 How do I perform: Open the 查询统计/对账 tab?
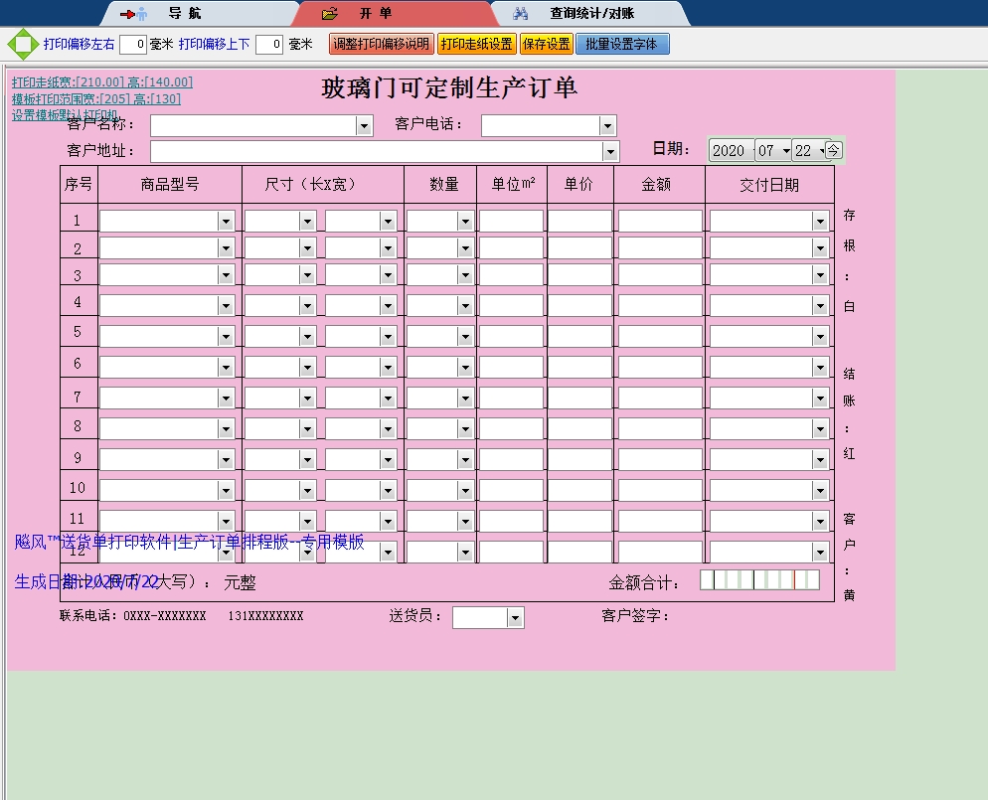point(591,14)
